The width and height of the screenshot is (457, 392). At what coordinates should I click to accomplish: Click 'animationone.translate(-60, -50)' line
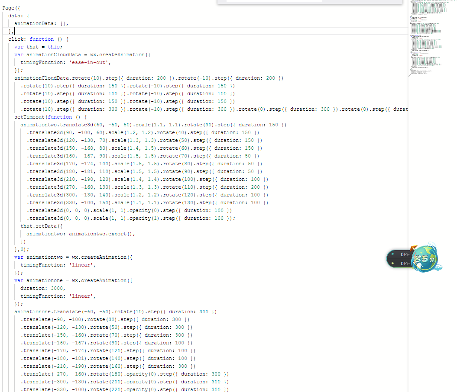(x=115, y=312)
